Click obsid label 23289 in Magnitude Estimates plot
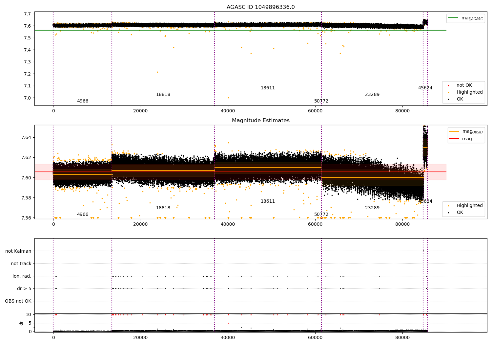The height and width of the screenshot is (345, 492). coord(372,208)
